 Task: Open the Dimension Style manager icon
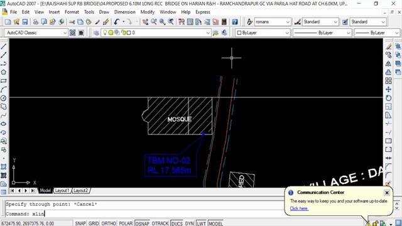click(297, 22)
